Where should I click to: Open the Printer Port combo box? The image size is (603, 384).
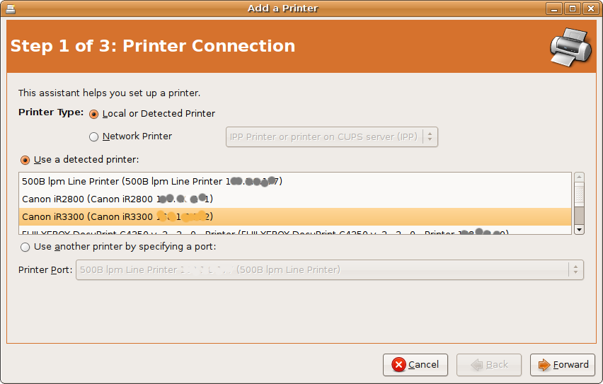tap(330, 270)
